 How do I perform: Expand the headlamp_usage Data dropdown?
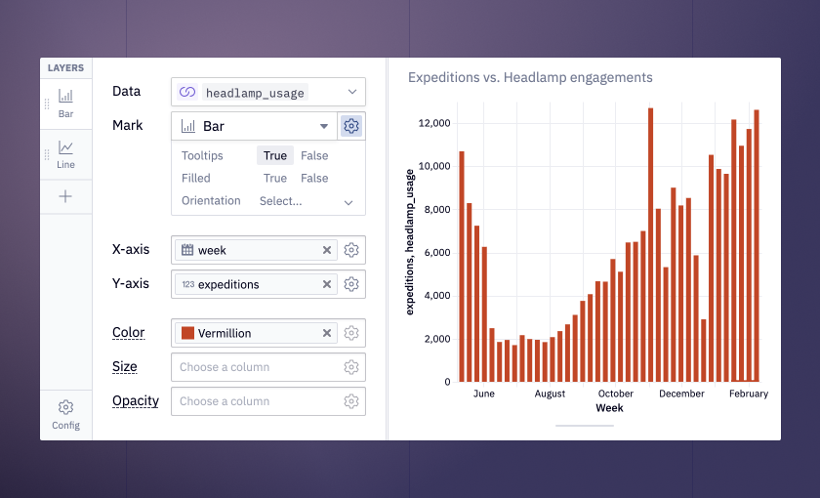268,92
